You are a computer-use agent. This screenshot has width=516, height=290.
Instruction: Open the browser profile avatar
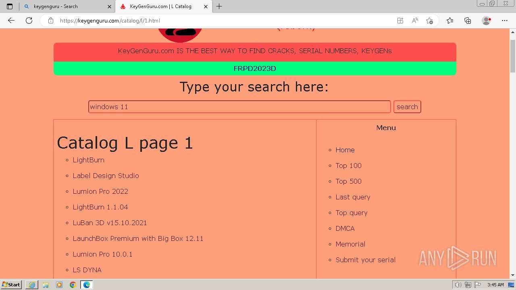point(487,21)
